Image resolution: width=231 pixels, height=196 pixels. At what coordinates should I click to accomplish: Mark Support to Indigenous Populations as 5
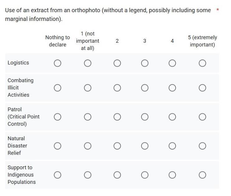click(x=202, y=175)
